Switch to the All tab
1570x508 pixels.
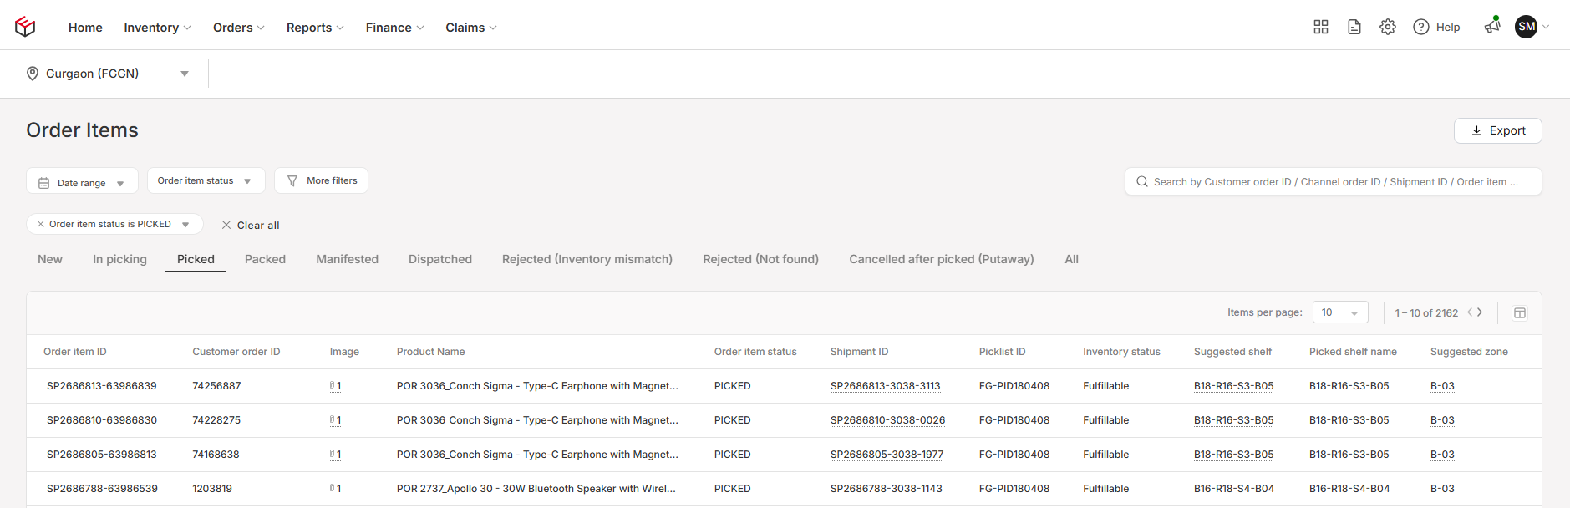(x=1071, y=259)
